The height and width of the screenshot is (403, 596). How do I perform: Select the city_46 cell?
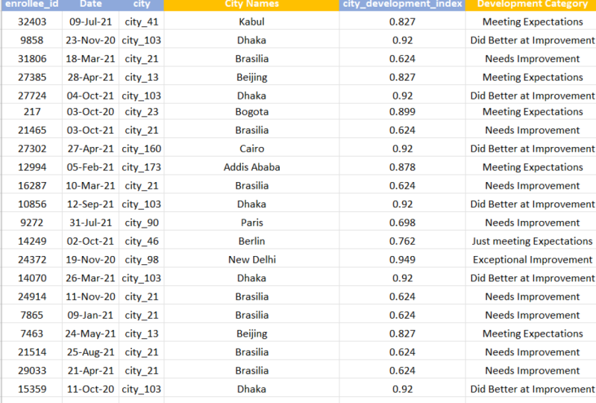142,241
